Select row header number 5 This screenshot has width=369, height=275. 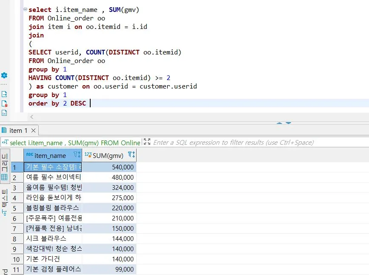click(x=17, y=208)
